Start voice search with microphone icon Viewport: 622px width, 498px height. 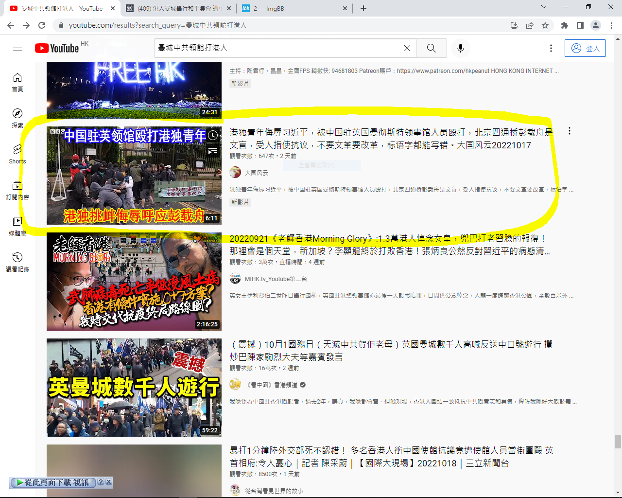coord(461,48)
